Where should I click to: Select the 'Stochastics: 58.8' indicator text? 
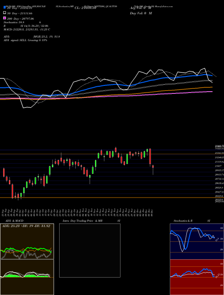click(x=14, y=22)
